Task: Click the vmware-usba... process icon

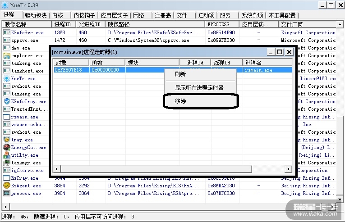Action: tap(7, 124)
